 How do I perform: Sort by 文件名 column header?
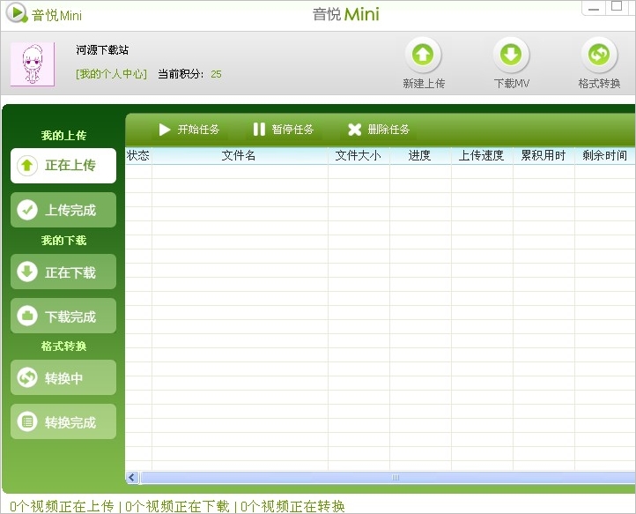(x=240, y=155)
